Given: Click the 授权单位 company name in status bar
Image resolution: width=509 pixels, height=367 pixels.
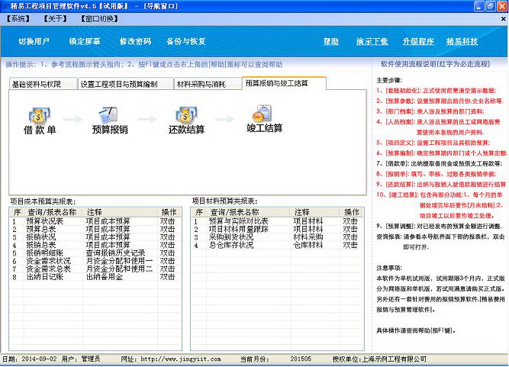Looking at the screenshot, I should click(394, 359).
